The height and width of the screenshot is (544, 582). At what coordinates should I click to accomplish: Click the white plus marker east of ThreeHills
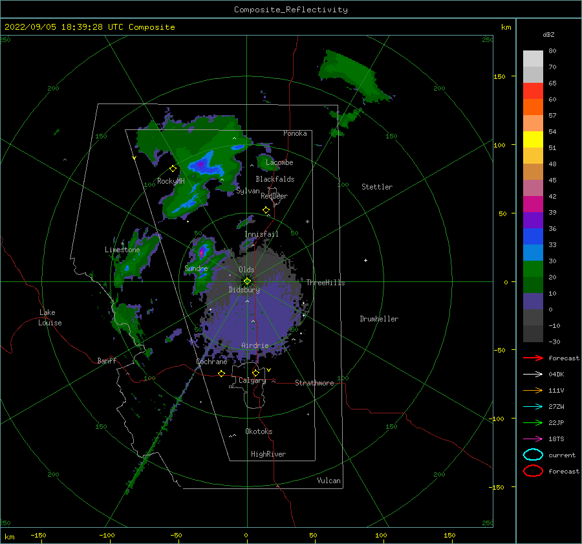click(365, 260)
